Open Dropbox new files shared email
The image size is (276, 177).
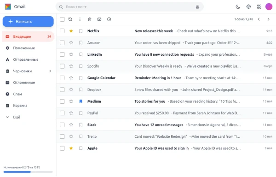(166, 89)
